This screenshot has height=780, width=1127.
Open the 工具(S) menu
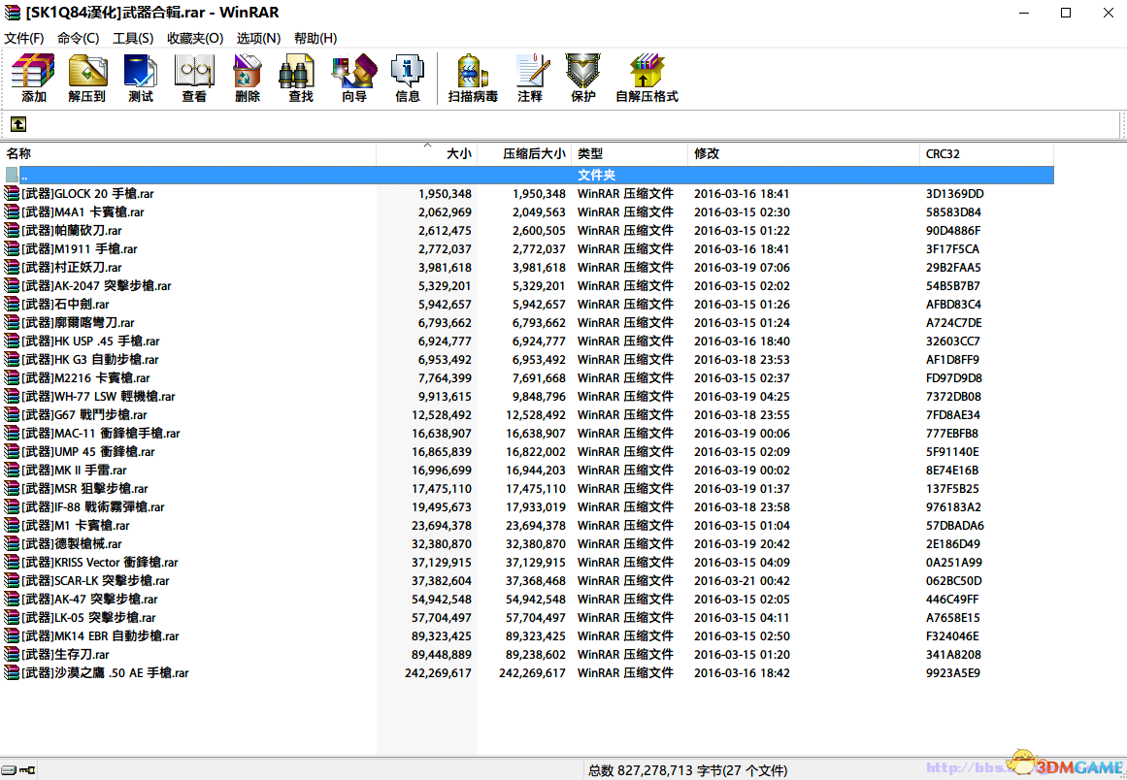click(x=133, y=38)
